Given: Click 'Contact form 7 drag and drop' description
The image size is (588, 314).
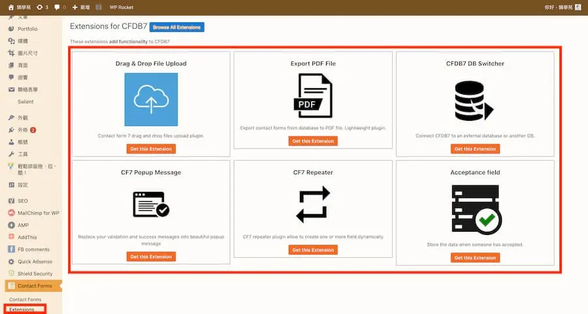Looking at the screenshot, I should click(151, 136).
